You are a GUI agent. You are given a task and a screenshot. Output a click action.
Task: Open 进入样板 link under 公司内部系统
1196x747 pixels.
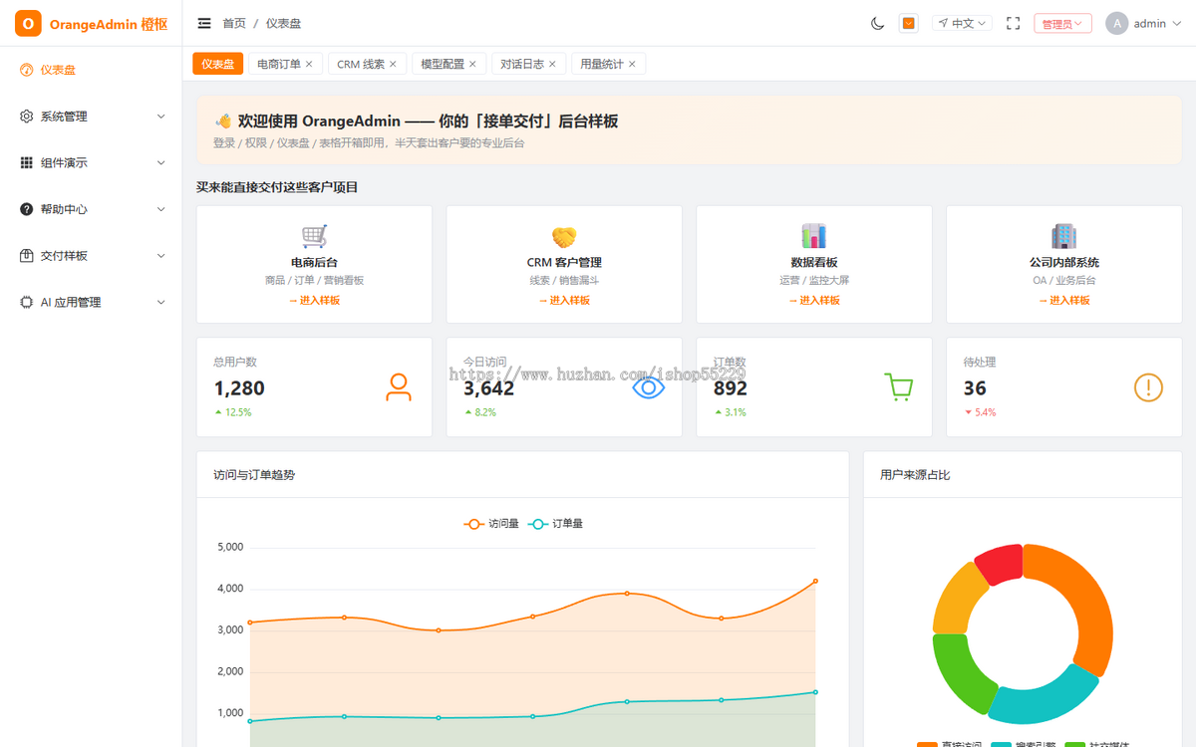click(1064, 300)
